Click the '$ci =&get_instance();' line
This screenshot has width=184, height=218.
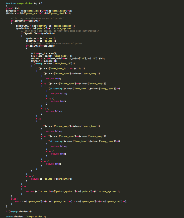point(44,53)
